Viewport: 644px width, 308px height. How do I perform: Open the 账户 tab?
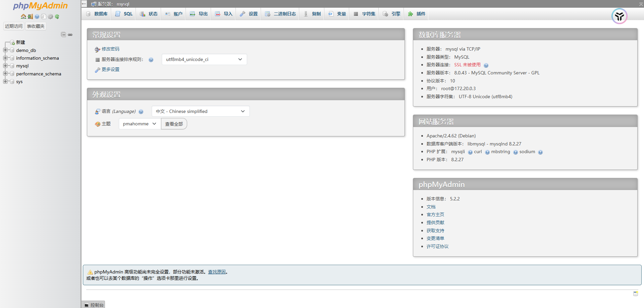pyautogui.click(x=173, y=14)
